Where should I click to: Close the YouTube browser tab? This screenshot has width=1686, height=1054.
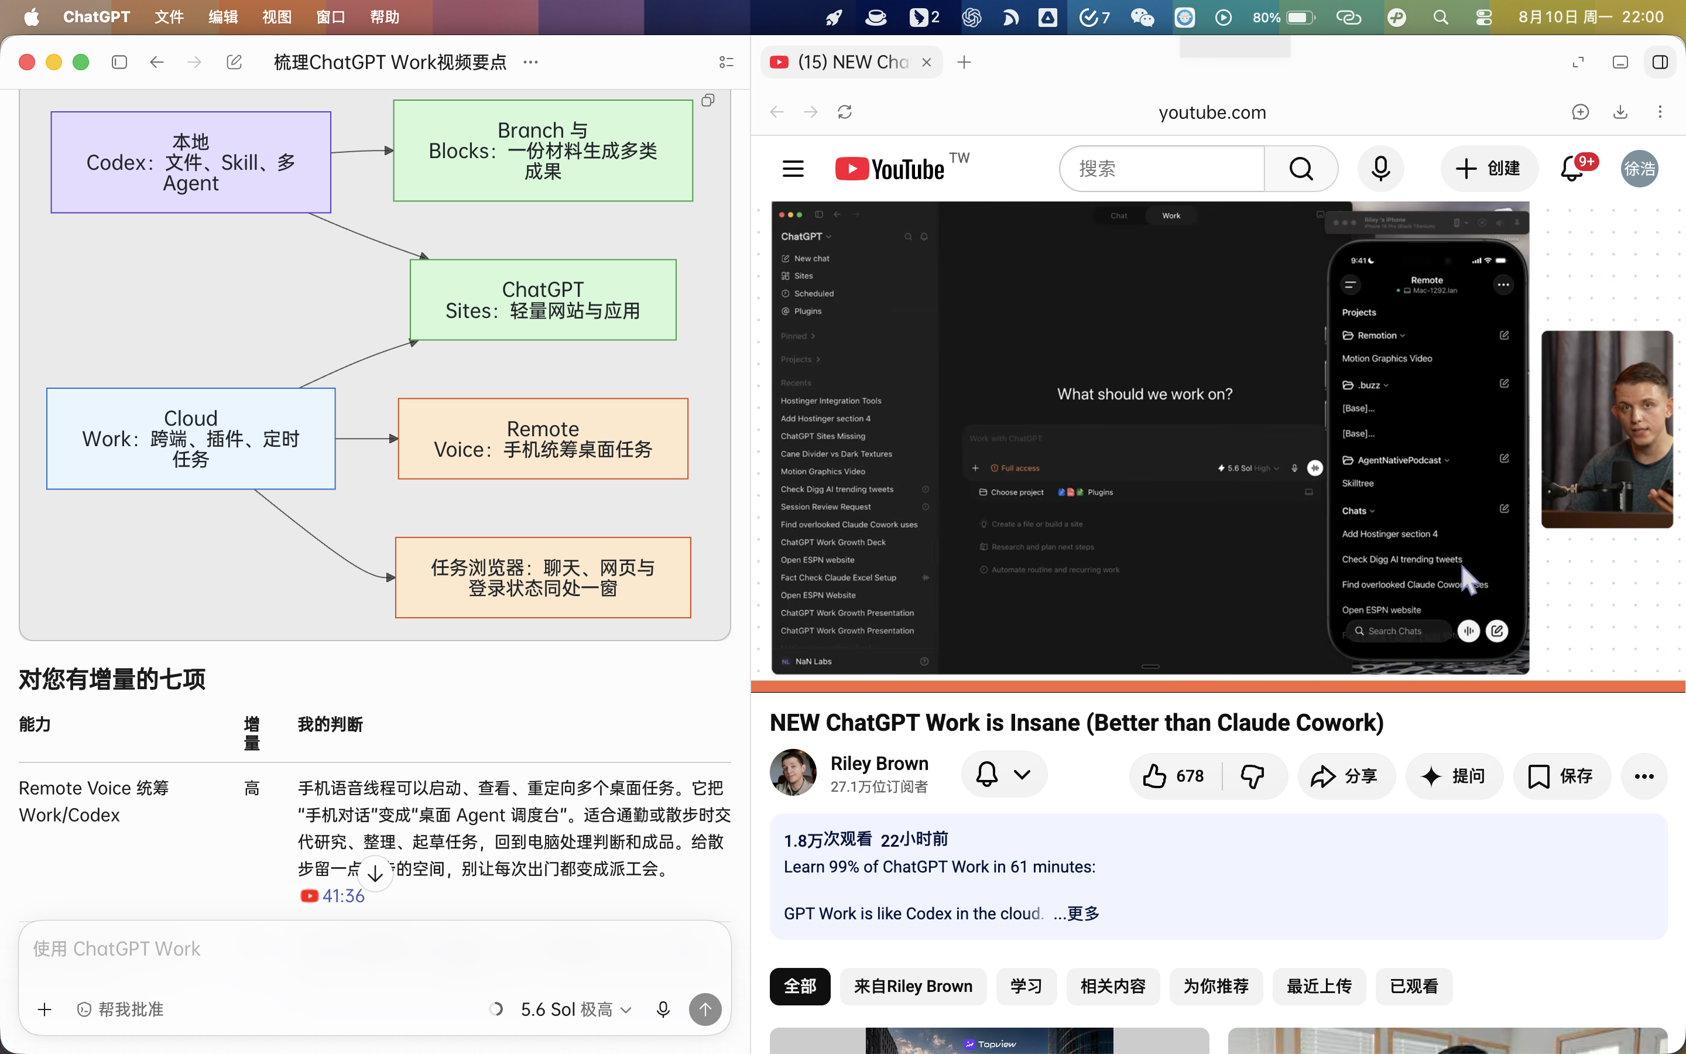point(927,62)
